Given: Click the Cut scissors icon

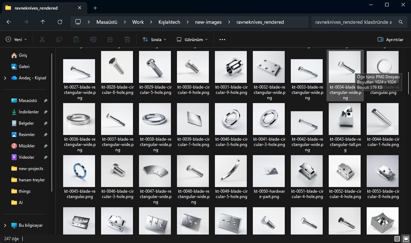Looking at the screenshot, I should (42, 40).
